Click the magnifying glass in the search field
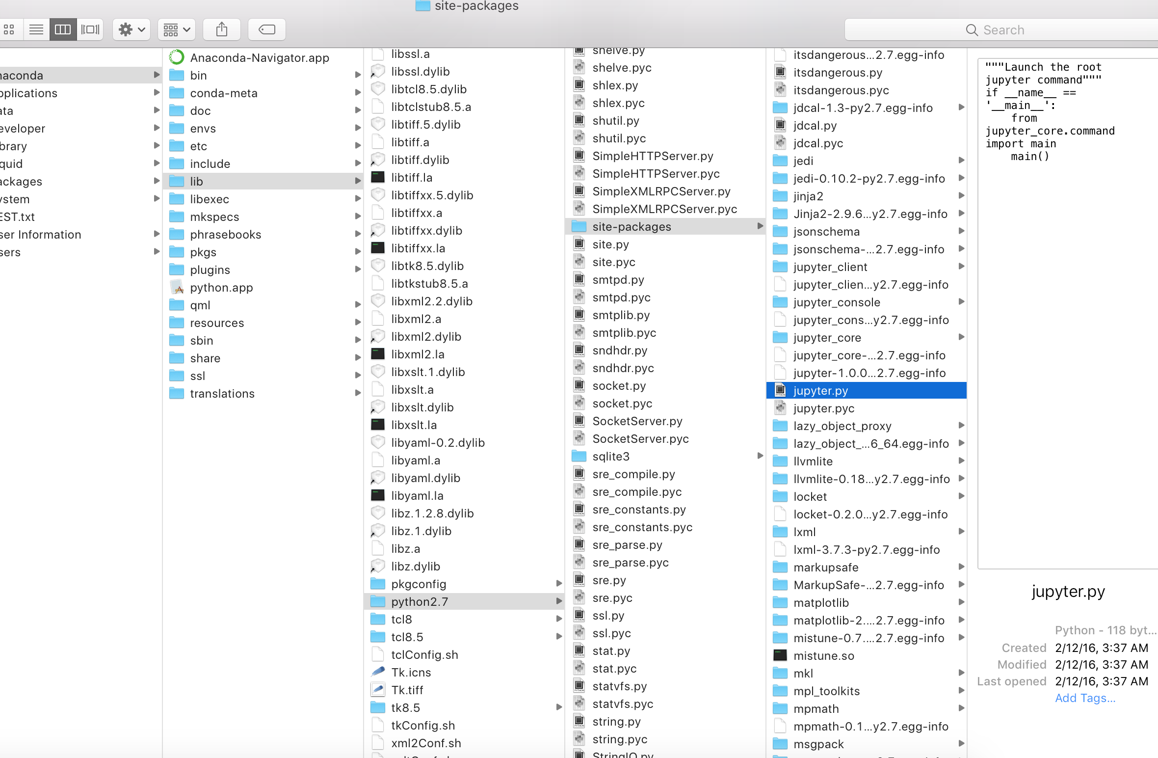This screenshot has height=758, width=1158. [x=971, y=29]
